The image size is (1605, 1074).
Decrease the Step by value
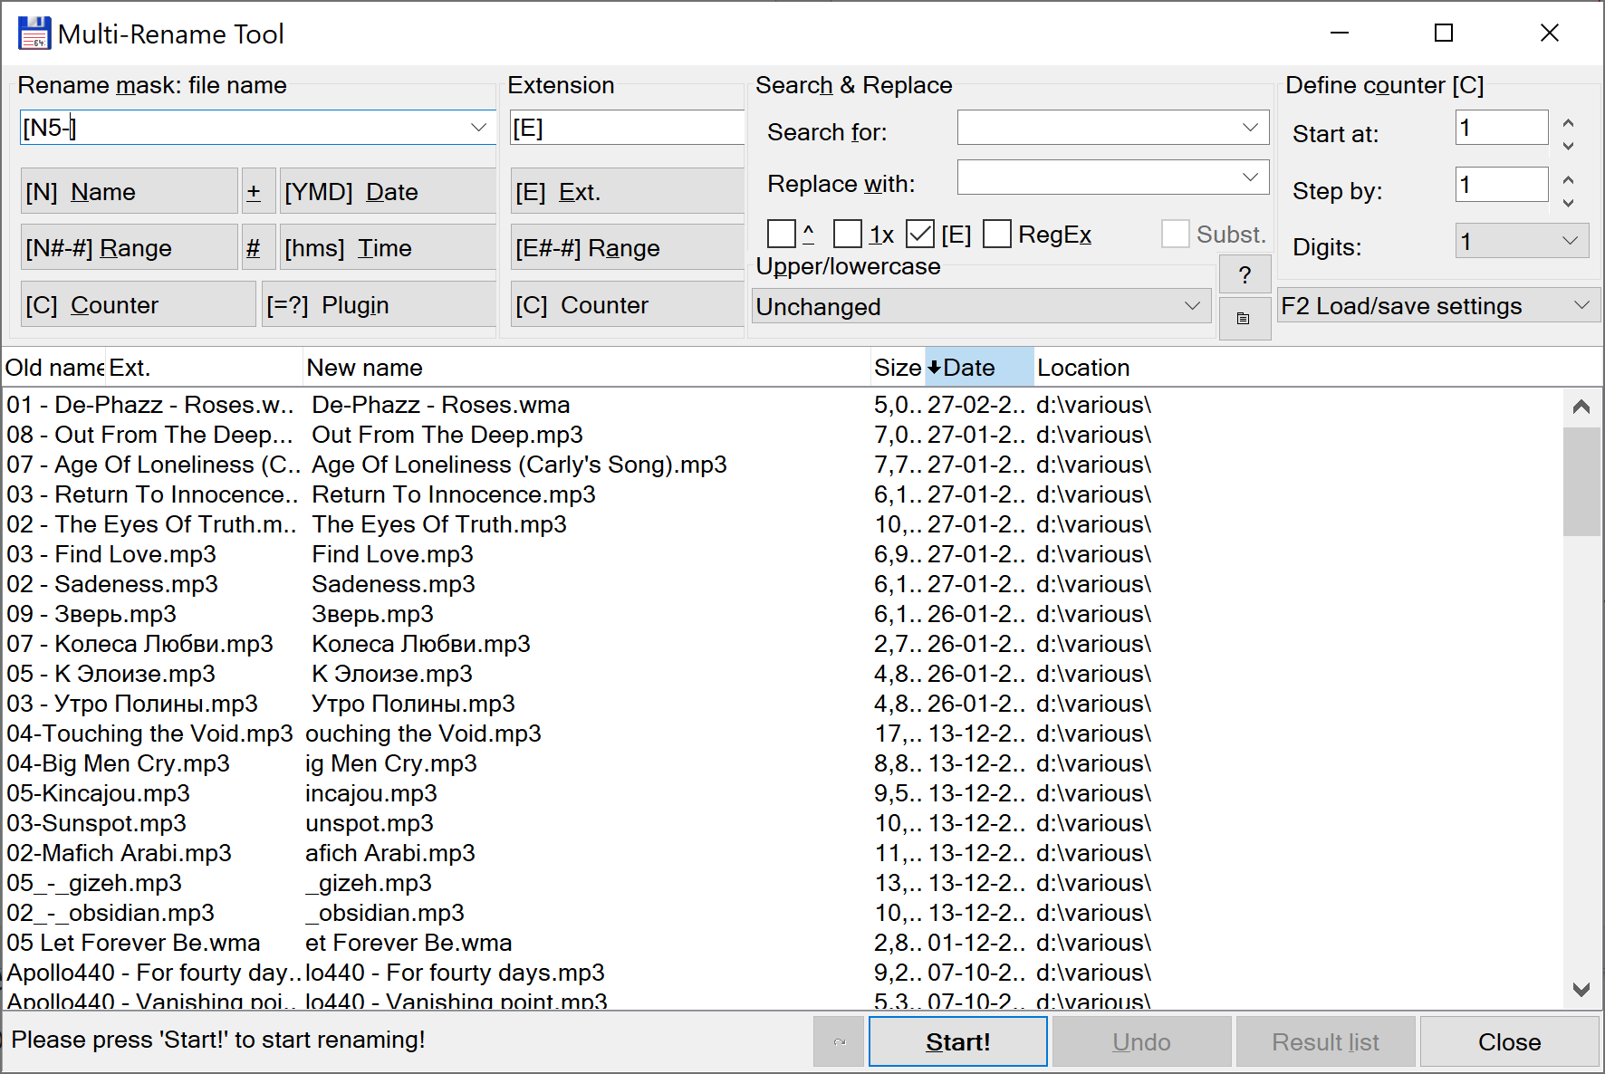click(1569, 202)
